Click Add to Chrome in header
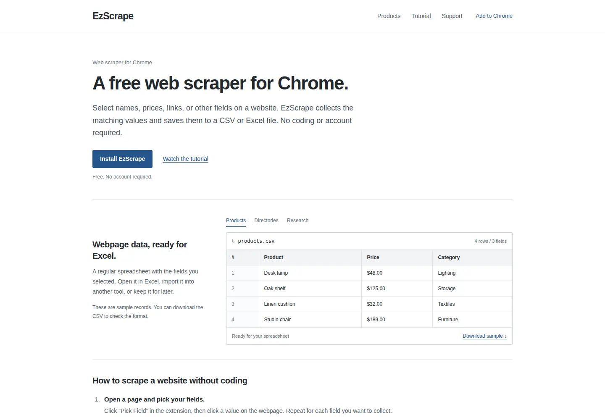The width and height of the screenshot is (605, 420). (494, 16)
